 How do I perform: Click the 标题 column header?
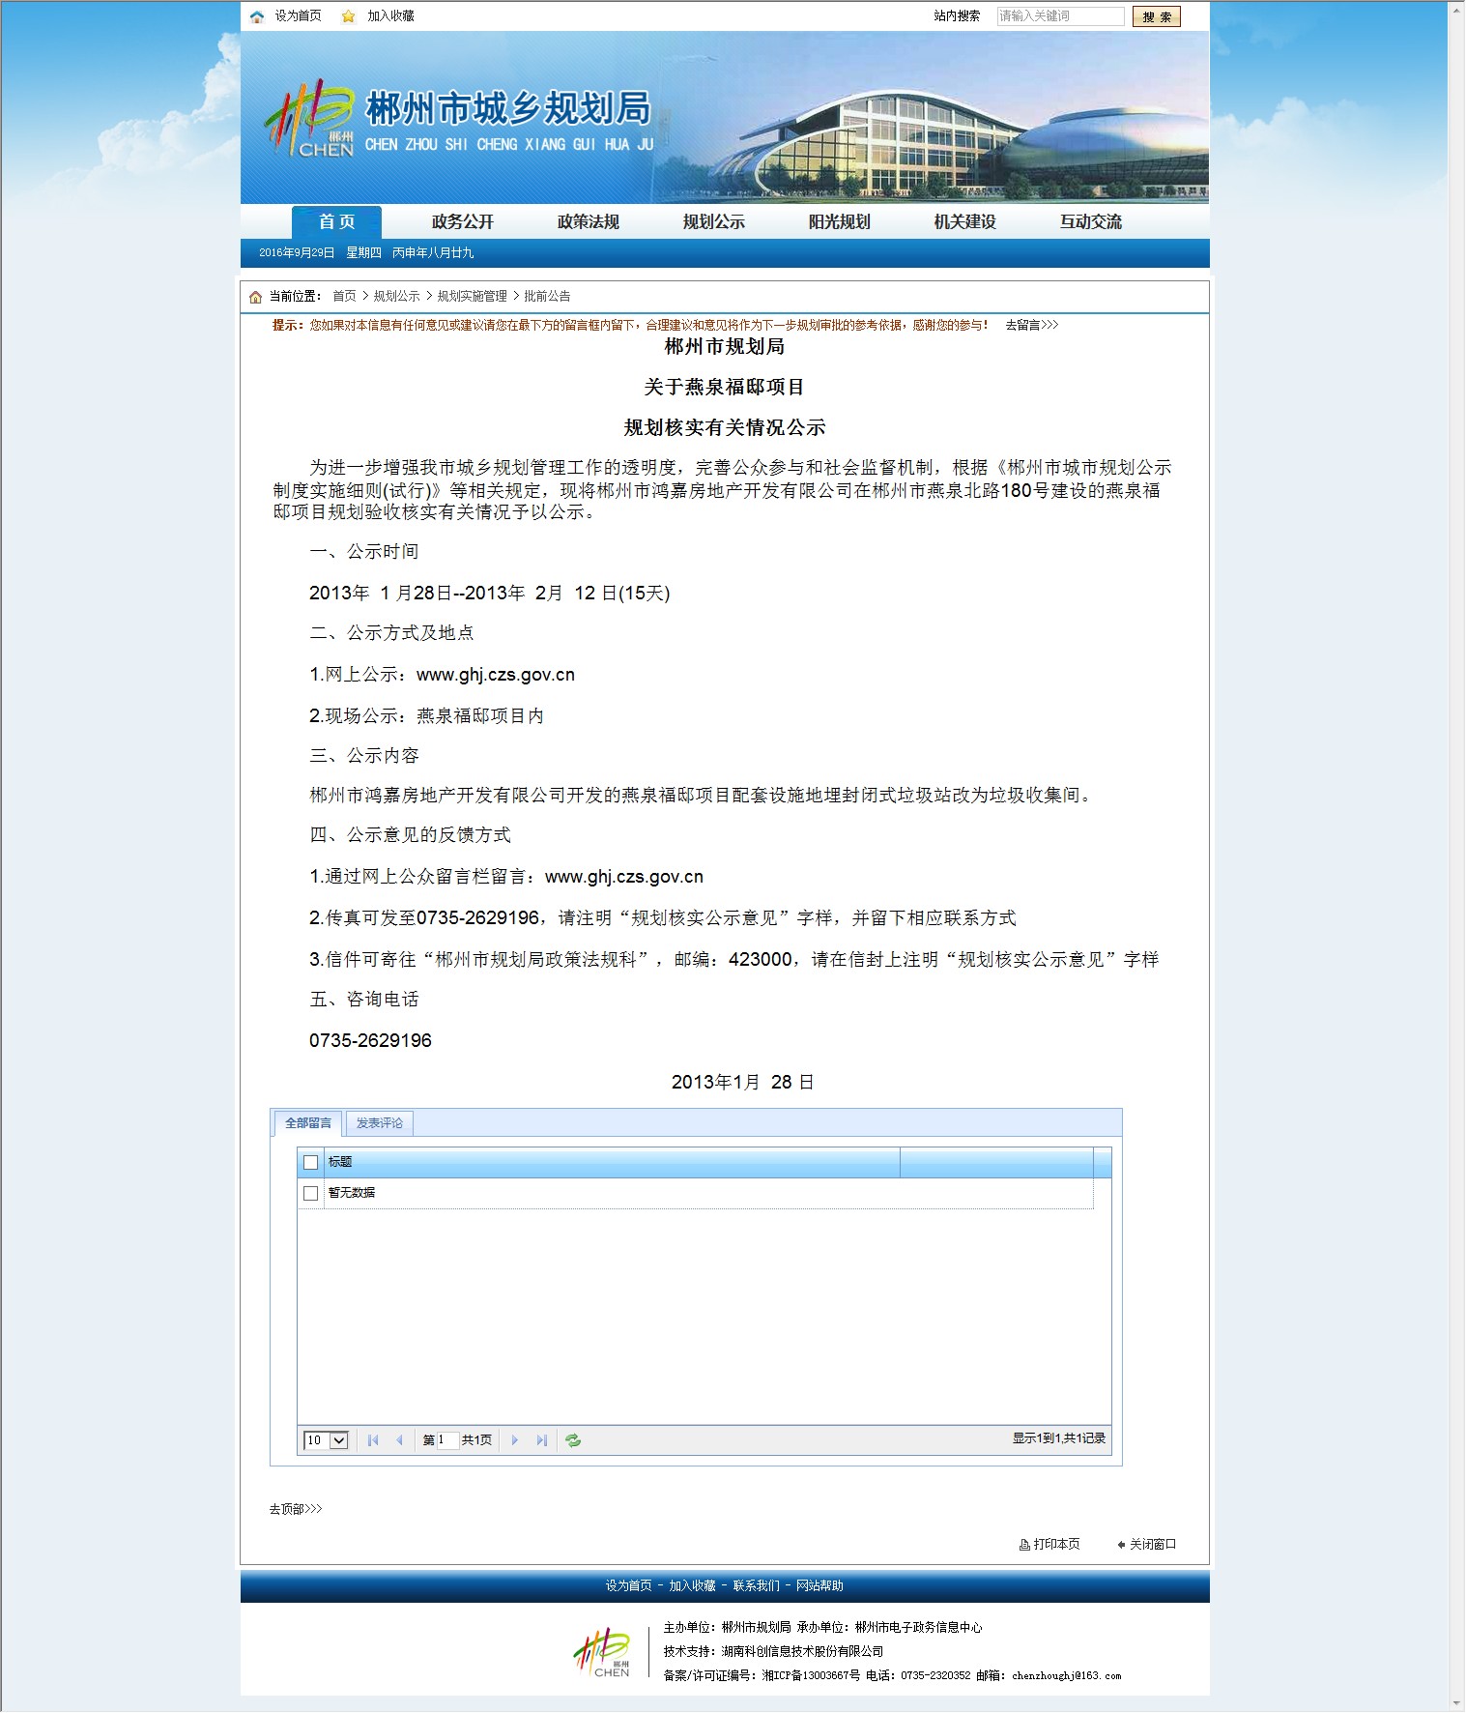pyautogui.click(x=613, y=1162)
